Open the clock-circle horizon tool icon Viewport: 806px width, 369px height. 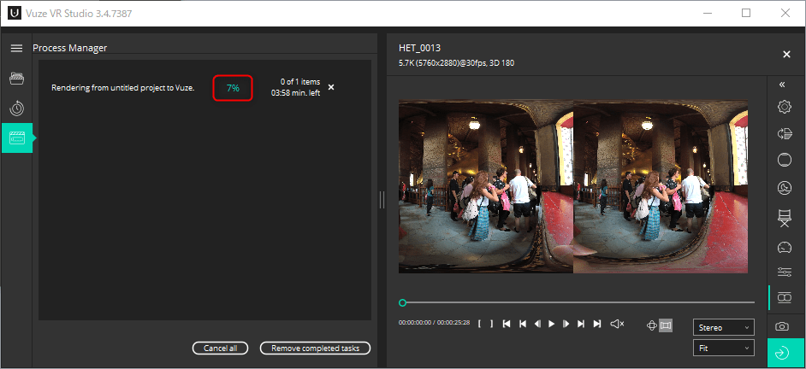point(784,189)
